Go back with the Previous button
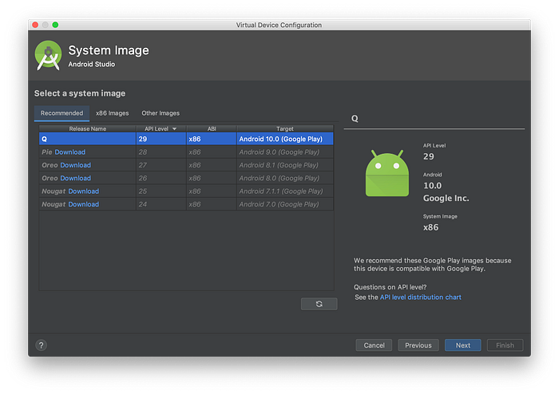559x394 pixels. pos(418,345)
